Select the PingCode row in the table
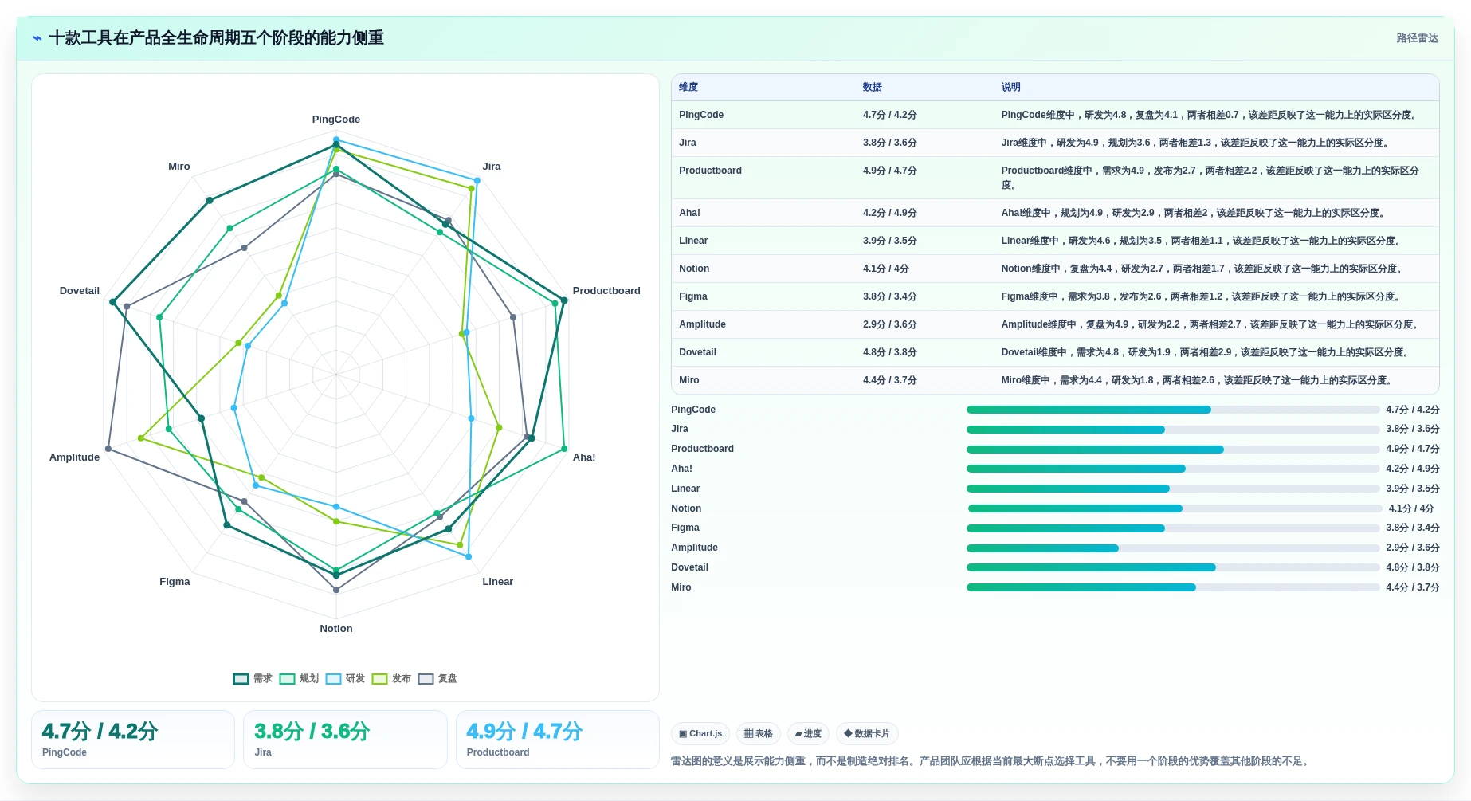The width and height of the screenshot is (1471, 801). click(1055, 115)
